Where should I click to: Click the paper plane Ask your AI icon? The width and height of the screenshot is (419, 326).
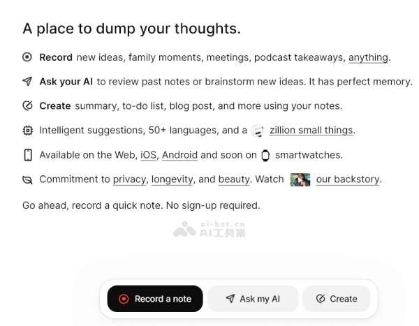click(x=27, y=82)
